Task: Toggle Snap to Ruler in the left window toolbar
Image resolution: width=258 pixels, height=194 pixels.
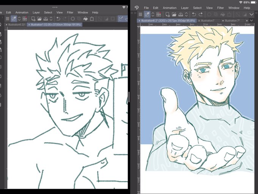Action: [121, 19]
